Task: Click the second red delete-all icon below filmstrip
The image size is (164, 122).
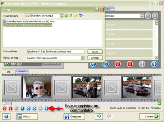Action: 11,108
